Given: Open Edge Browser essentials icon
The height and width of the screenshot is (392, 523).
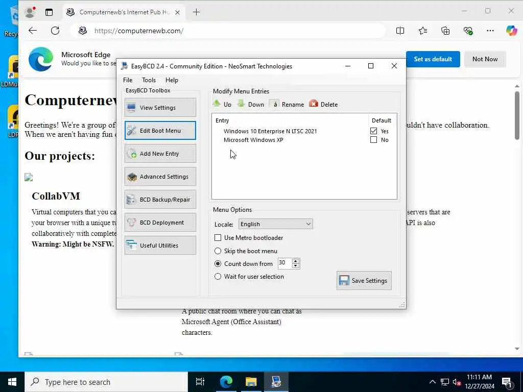Looking at the screenshot, I should (x=468, y=31).
